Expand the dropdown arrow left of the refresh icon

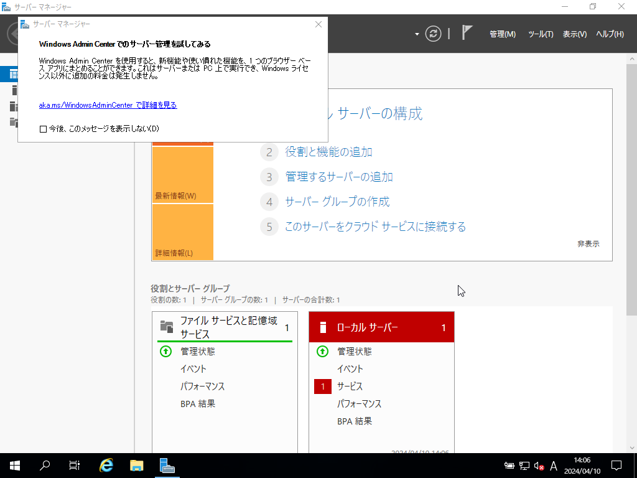[x=417, y=34]
